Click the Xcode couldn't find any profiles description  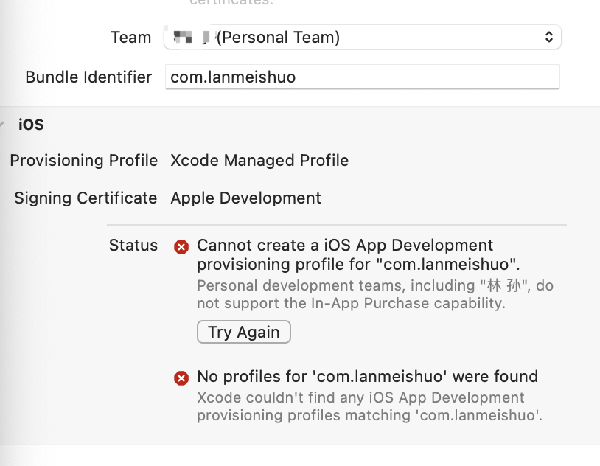tap(369, 406)
